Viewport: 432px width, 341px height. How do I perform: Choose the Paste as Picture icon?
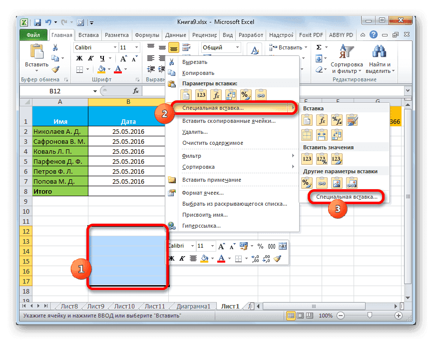(337, 183)
